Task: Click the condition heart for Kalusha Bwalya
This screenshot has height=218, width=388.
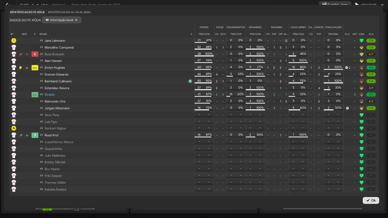Action: click(x=362, y=189)
